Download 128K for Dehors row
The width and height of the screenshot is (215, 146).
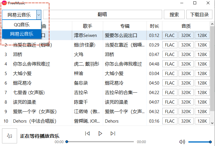point(202,121)
